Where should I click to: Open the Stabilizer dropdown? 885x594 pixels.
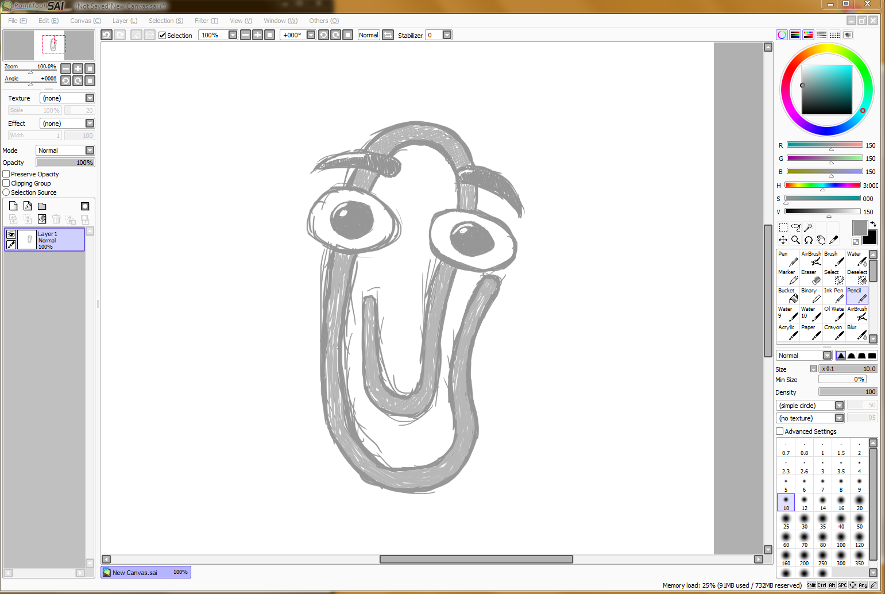pyautogui.click(x=447, y=34)
